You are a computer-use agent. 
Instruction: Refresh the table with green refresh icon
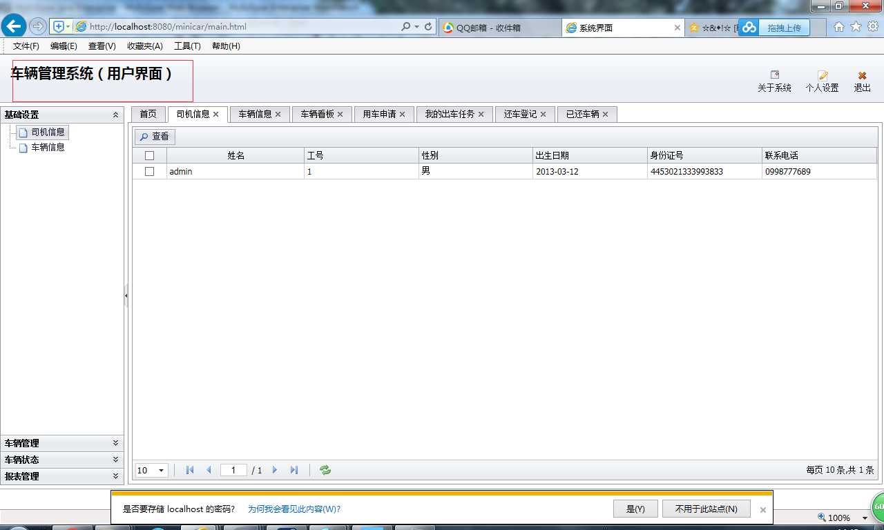click(x=325, y=469)
